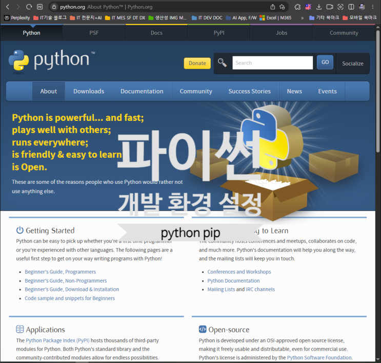The image size is (381, 363).
Task: Switch to the Docs top tab
Action: [x=156, y=33]
